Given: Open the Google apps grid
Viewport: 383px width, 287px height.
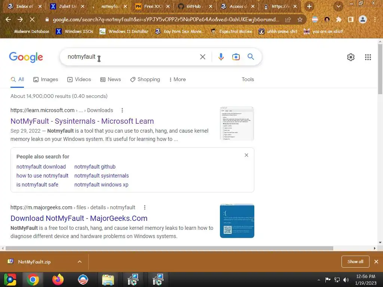Looking at the screenshot, I should point(368,57).
